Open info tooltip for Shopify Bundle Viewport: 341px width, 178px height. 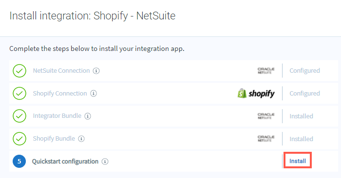(81, 139)
